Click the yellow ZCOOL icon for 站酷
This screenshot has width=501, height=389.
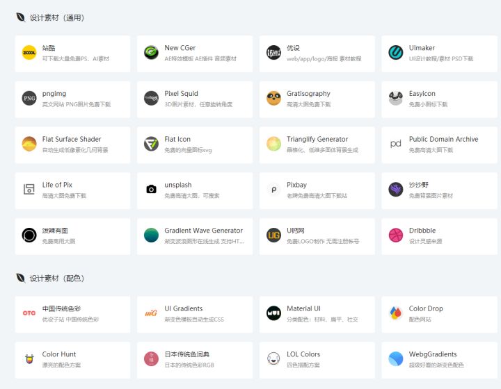pyautogui.click(x=29, y=53)
